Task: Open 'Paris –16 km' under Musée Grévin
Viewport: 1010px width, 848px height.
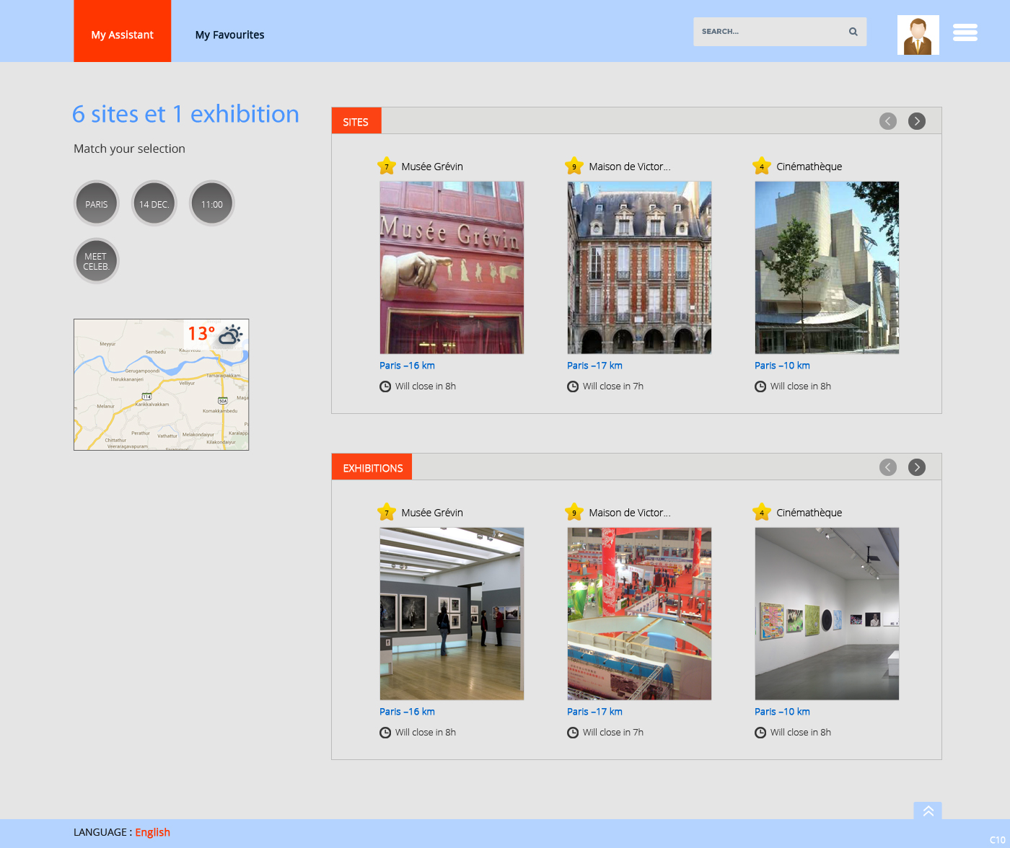Action: (x=407, y=366)
